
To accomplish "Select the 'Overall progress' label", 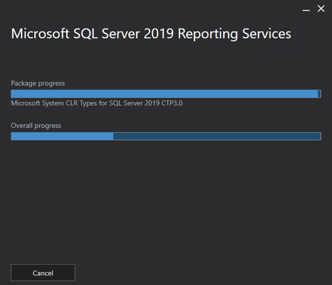I will point(36,125).
